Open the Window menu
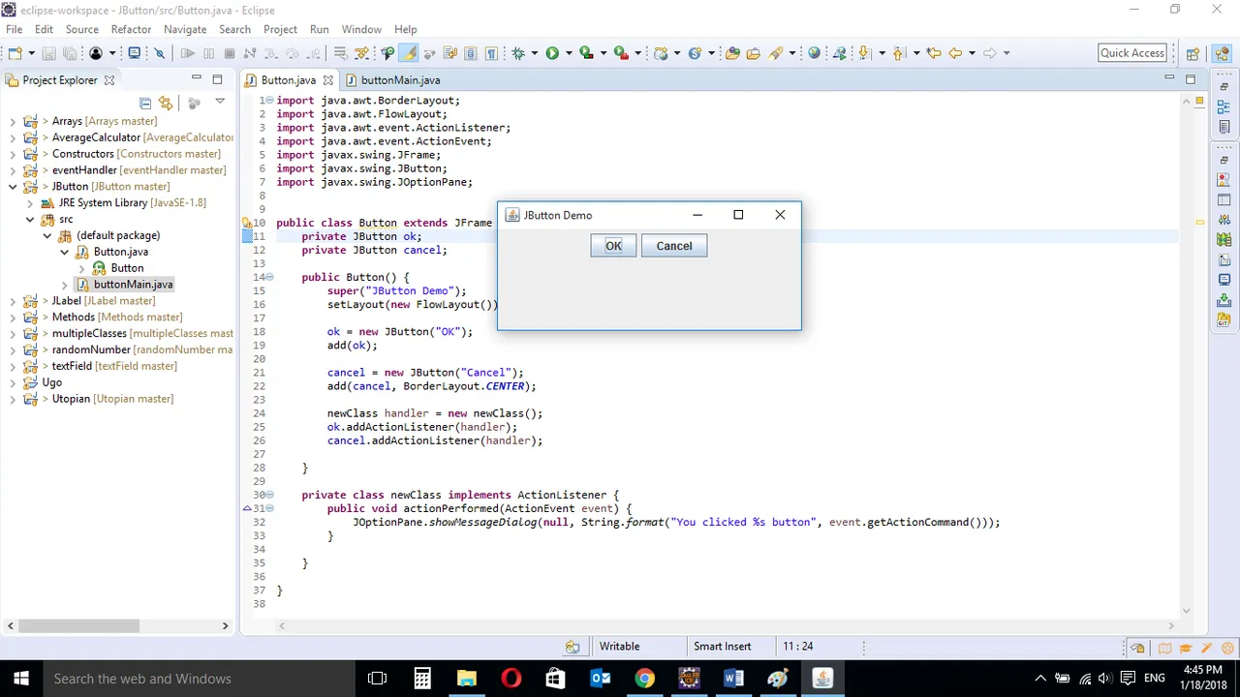The image size is (1240, 697). (361, 29)
